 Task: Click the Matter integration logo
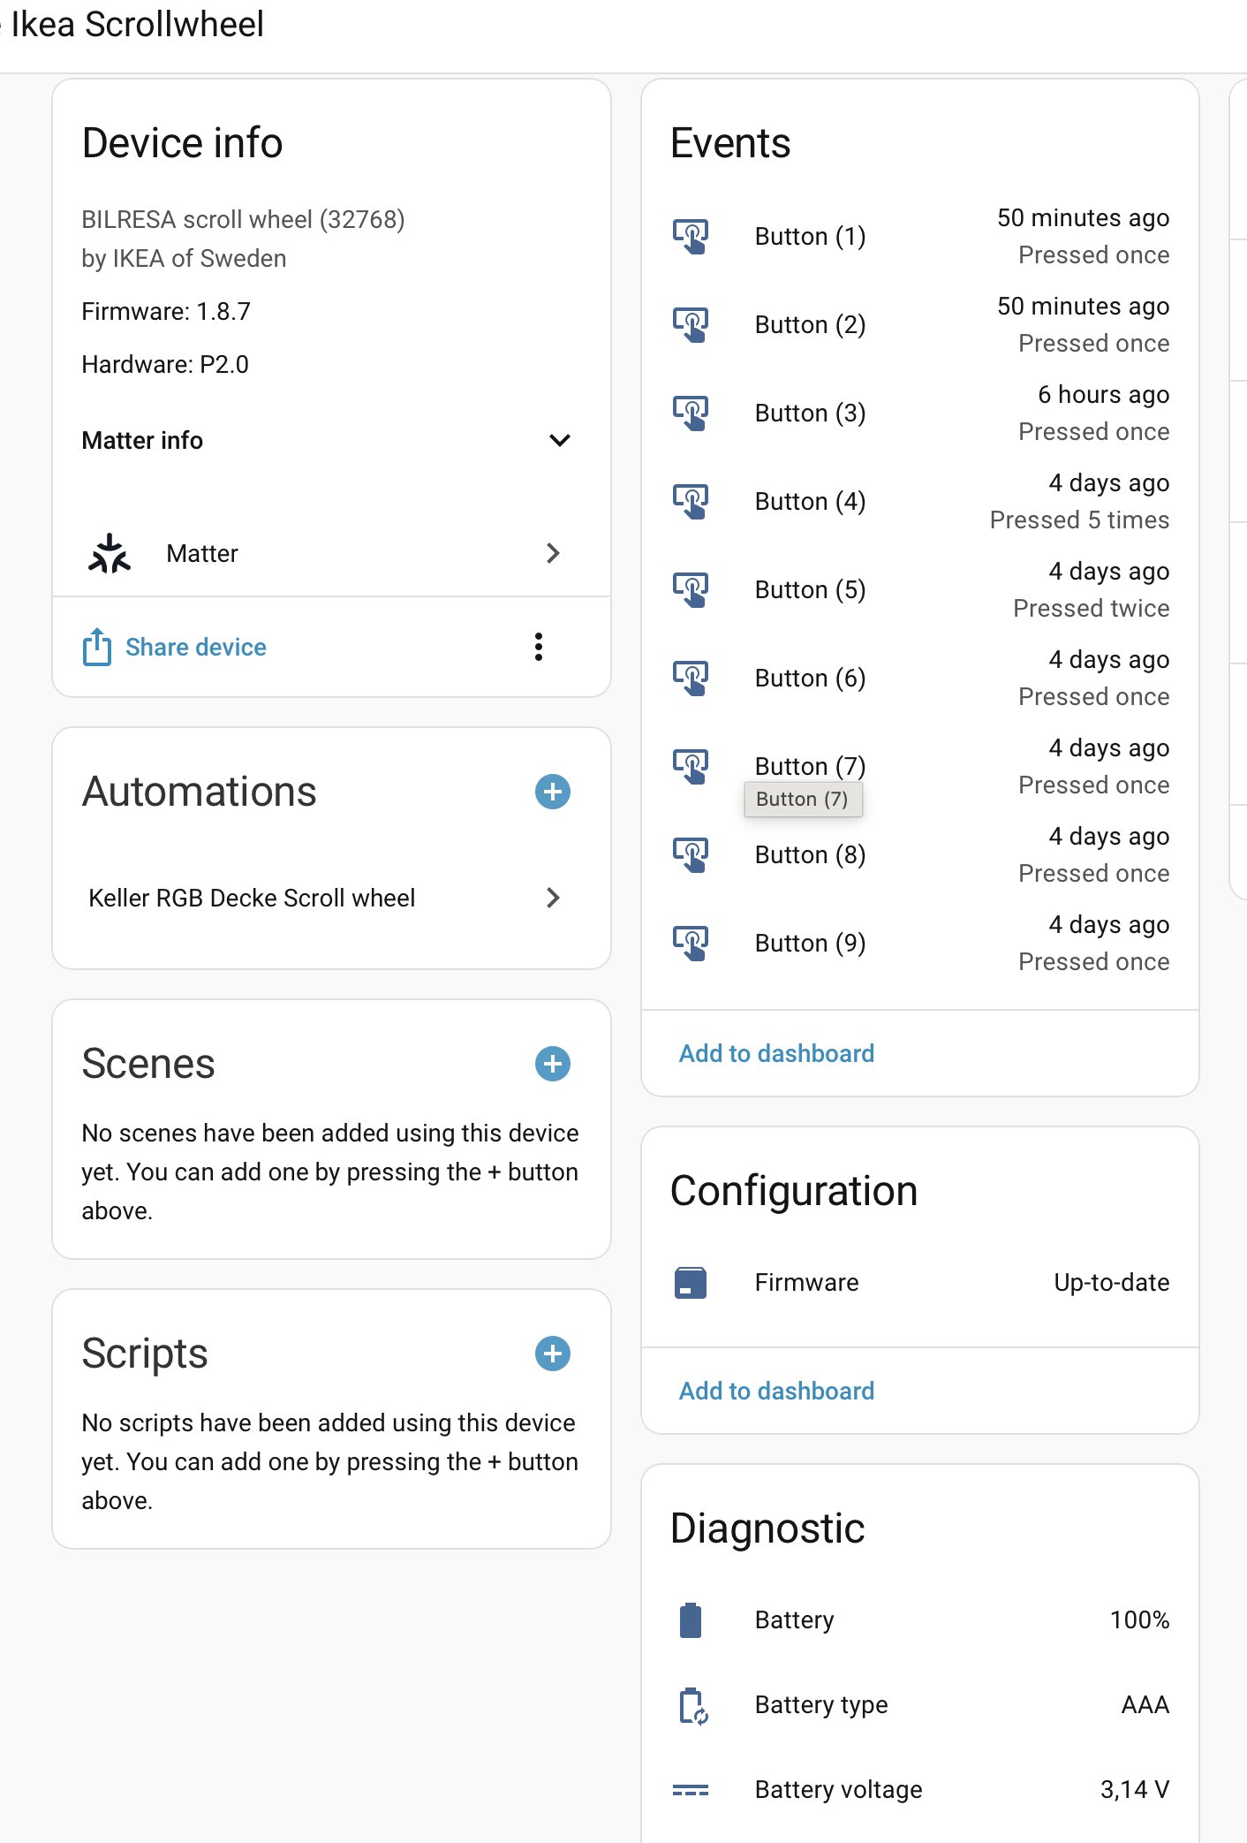pos(110,554)
